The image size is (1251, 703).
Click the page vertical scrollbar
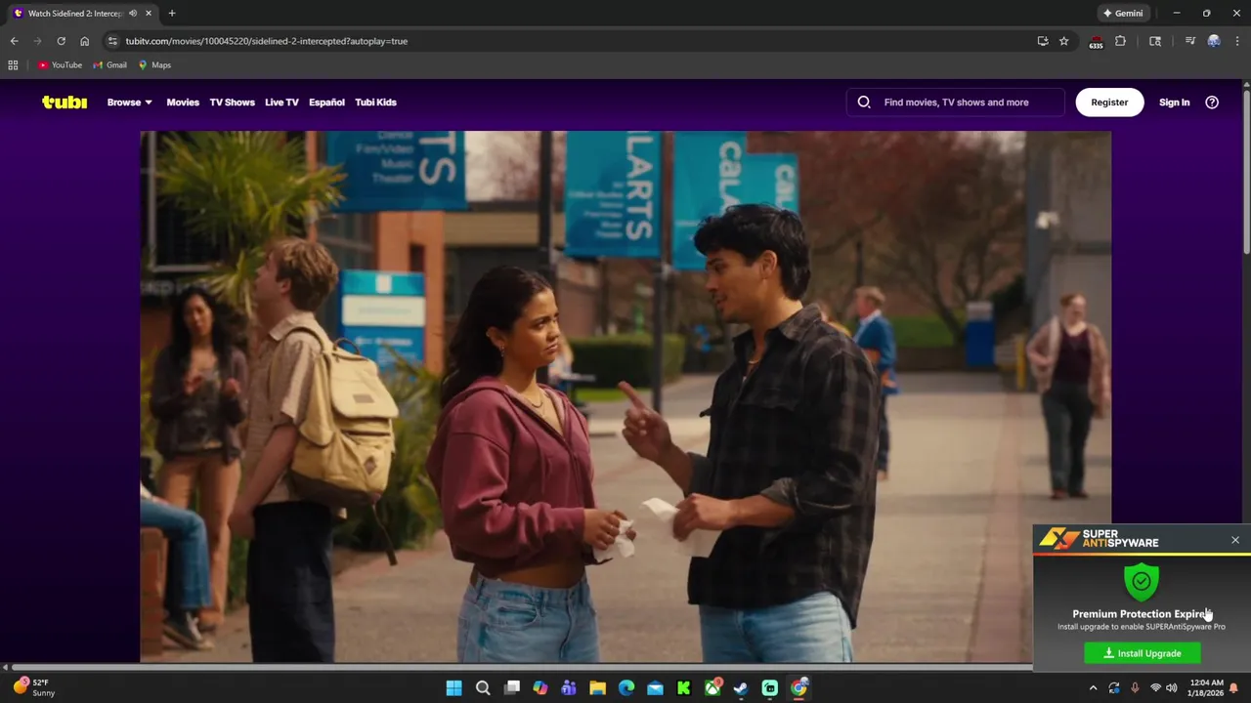(1246, 171)
